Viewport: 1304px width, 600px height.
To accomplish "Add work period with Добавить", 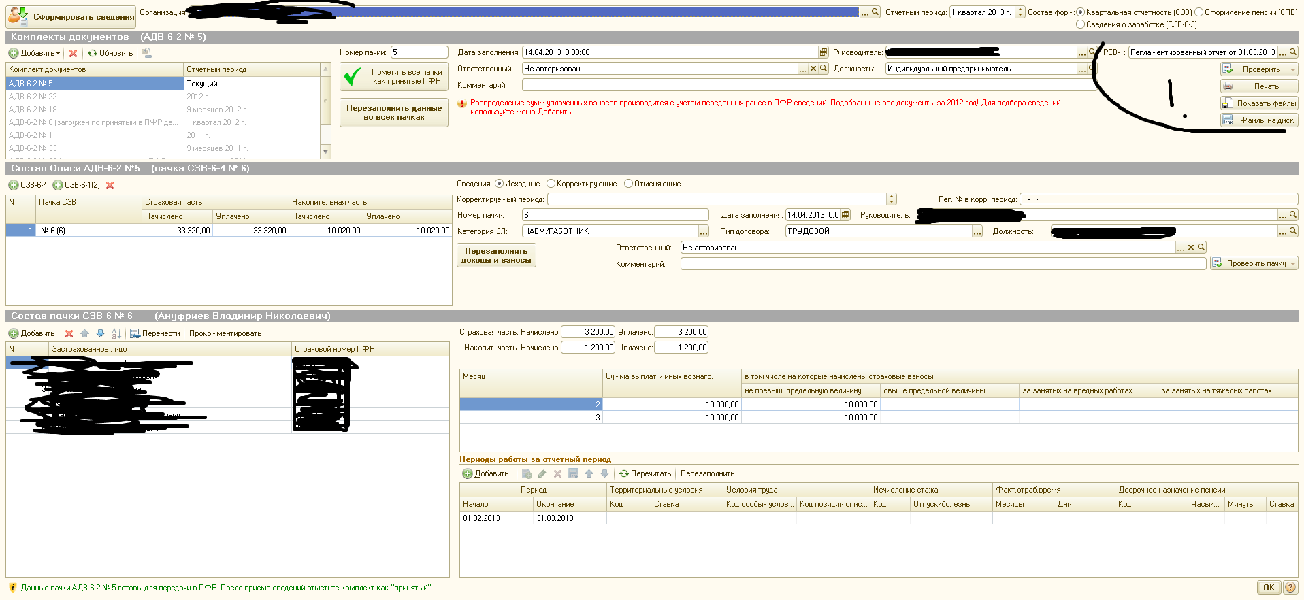I will pyautogui.click(x=485, y=473).
